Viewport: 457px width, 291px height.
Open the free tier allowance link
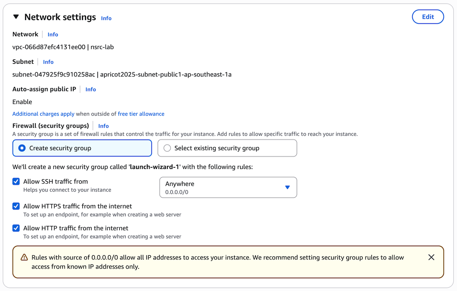[141, 114]
